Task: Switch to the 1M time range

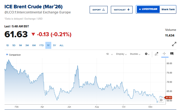Action: pyautogui.click(x=20, y=45)
